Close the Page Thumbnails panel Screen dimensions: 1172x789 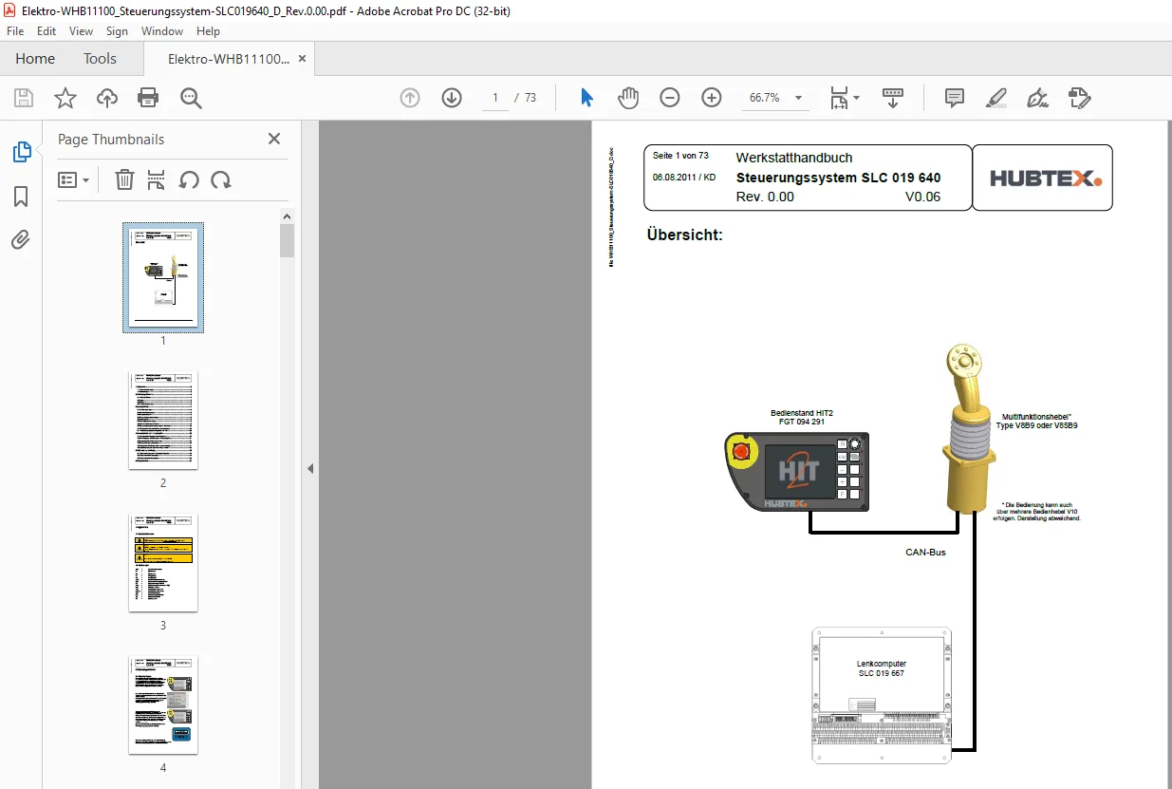tap(274, 139)
